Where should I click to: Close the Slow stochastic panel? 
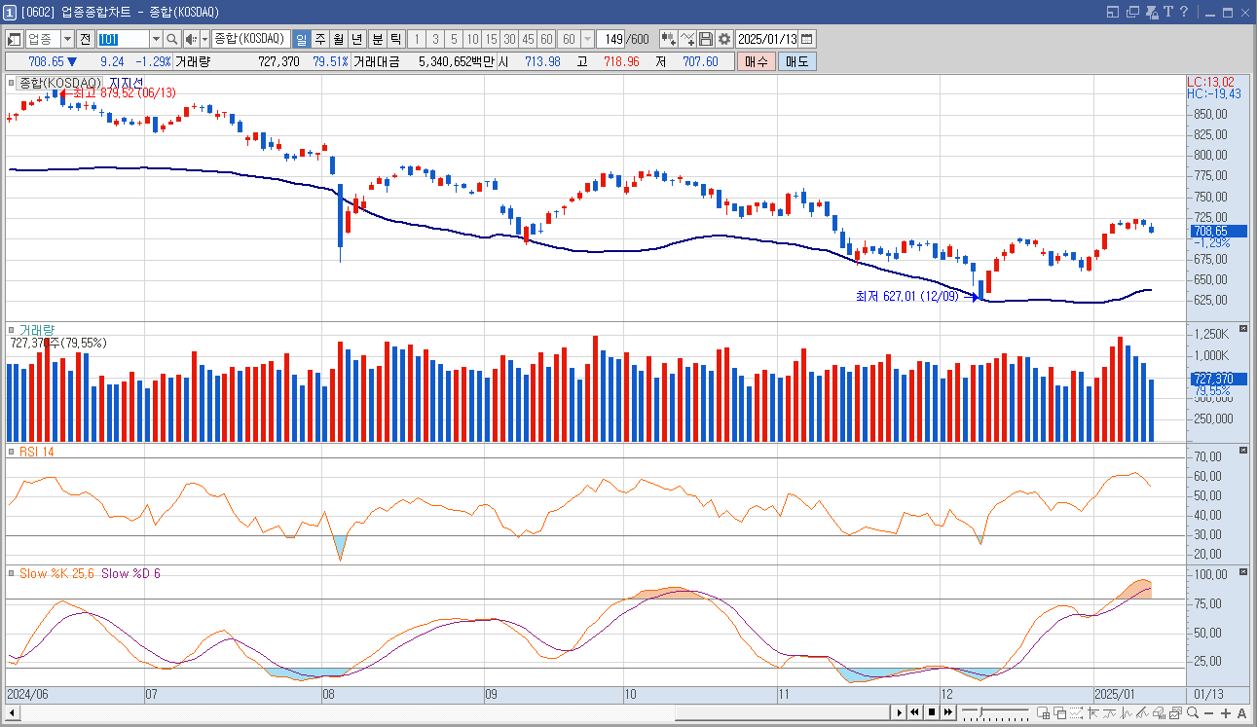click(1242, 571)
